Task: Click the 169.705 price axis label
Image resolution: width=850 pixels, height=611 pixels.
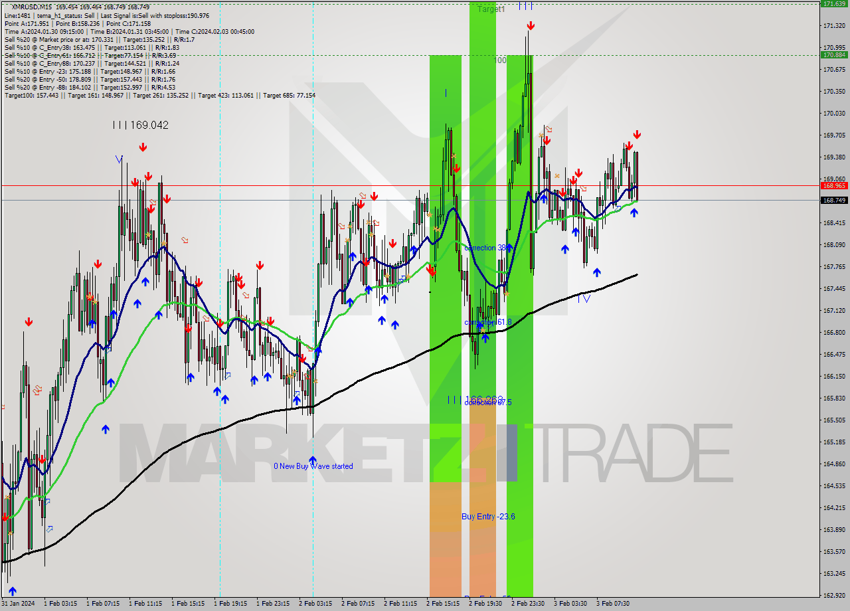Action: tap(834, 135)
